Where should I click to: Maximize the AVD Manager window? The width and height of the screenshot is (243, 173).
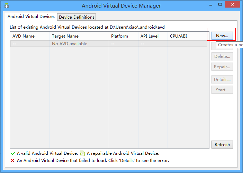click(220, 4)
